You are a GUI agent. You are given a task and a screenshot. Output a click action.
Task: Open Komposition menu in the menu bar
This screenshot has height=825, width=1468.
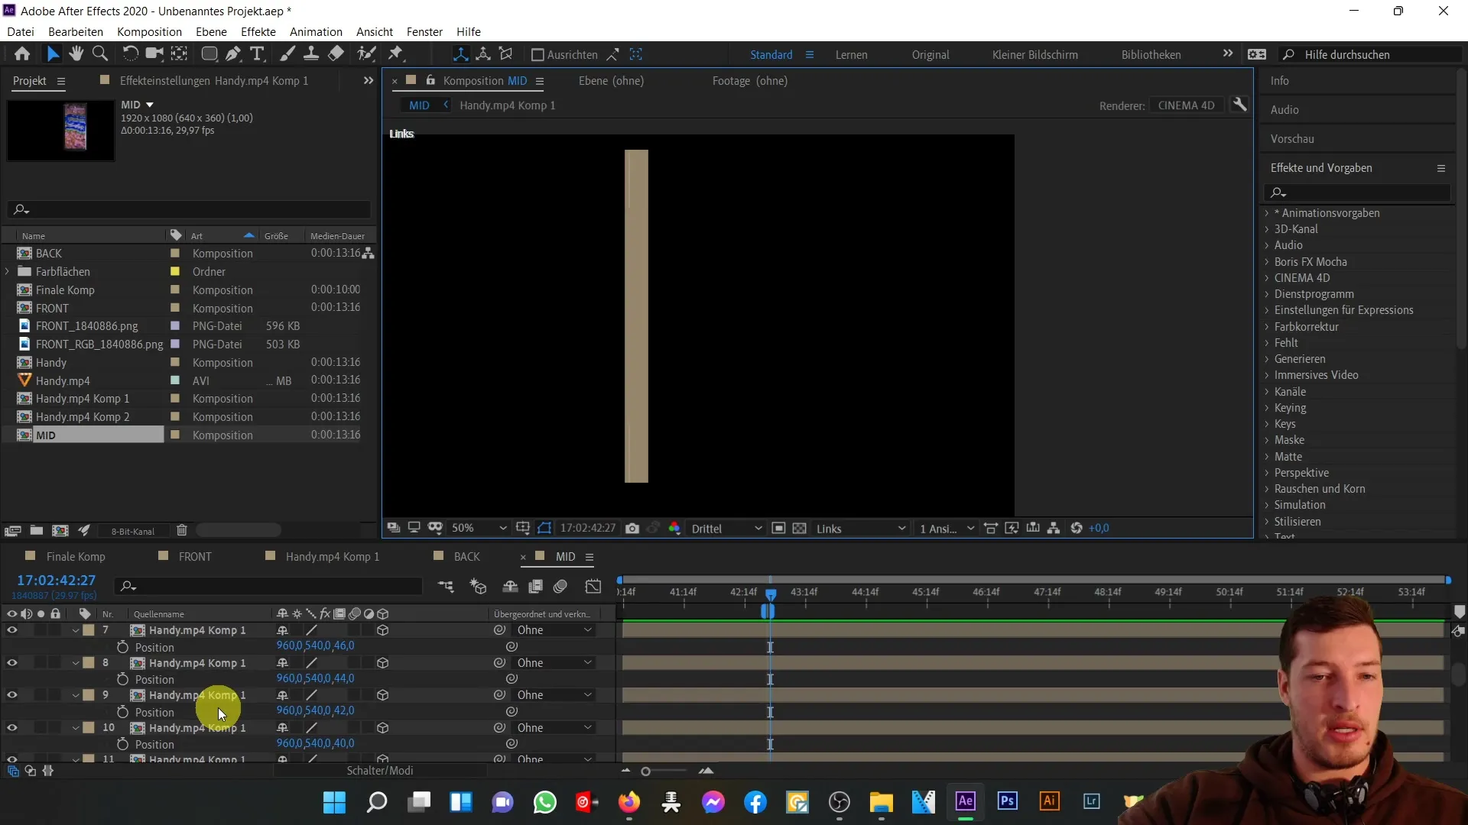149,31
